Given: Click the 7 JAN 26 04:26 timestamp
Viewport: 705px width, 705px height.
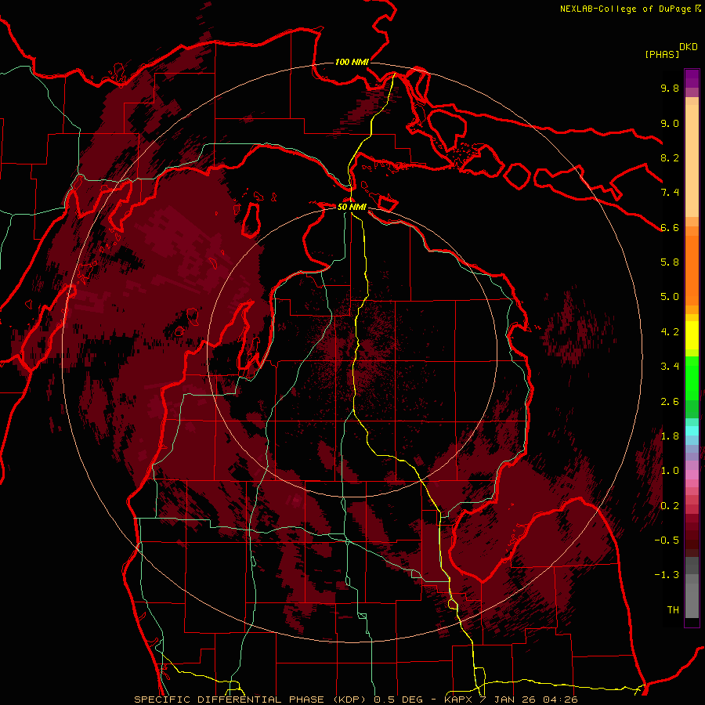Looking at the screenshot, I should (x=530, y=700).
